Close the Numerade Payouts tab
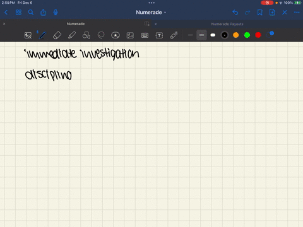Screen dimensions: 303x227 point(156,24)
